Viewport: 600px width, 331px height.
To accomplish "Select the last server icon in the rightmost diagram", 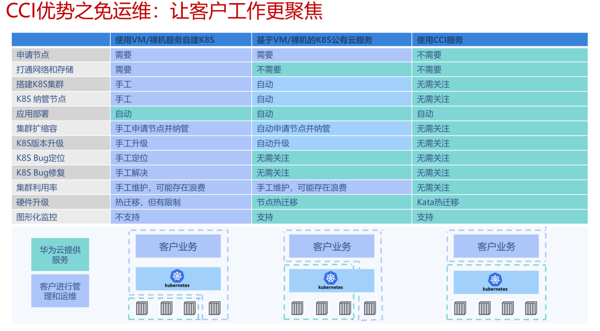I will pos(531,308).
